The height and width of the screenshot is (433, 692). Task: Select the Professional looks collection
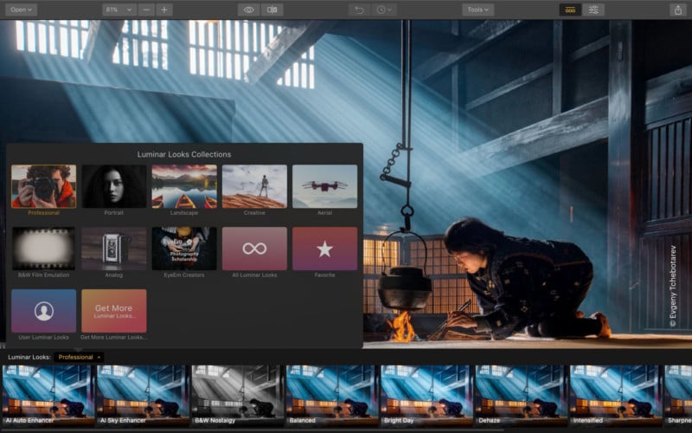pos(44,186)
